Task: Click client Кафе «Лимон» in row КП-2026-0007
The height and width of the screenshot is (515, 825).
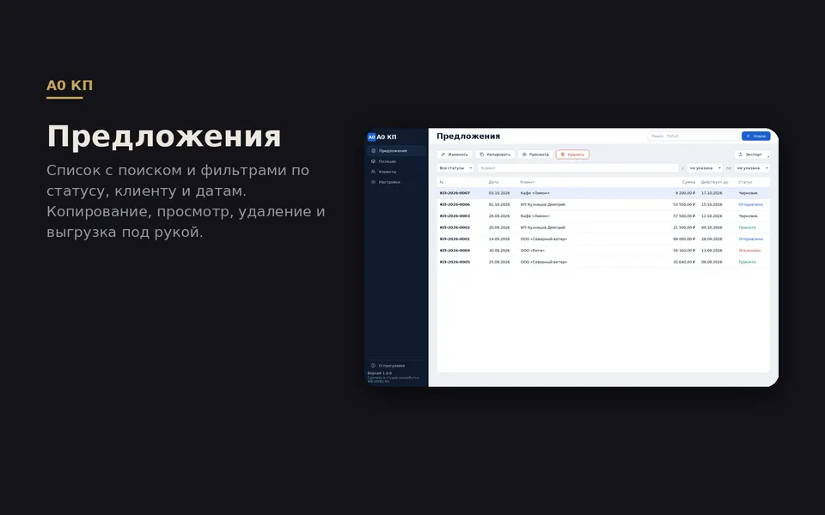Action: [x=535, y=193]
